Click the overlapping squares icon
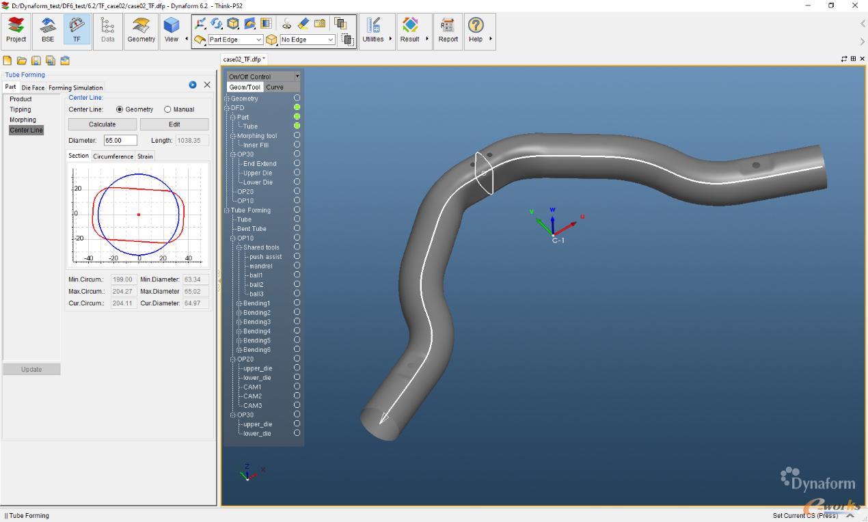The image size is (868, 522). (340, 23)
